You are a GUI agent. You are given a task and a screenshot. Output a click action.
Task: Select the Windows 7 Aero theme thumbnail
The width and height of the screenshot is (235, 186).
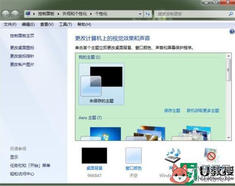(x=101, y=134)
